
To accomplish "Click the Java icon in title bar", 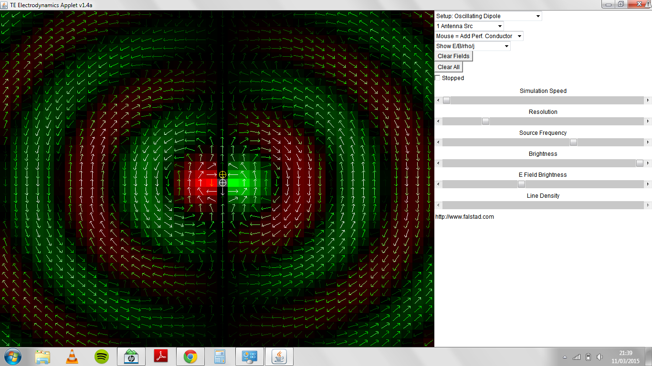I will tap(5, 4).
